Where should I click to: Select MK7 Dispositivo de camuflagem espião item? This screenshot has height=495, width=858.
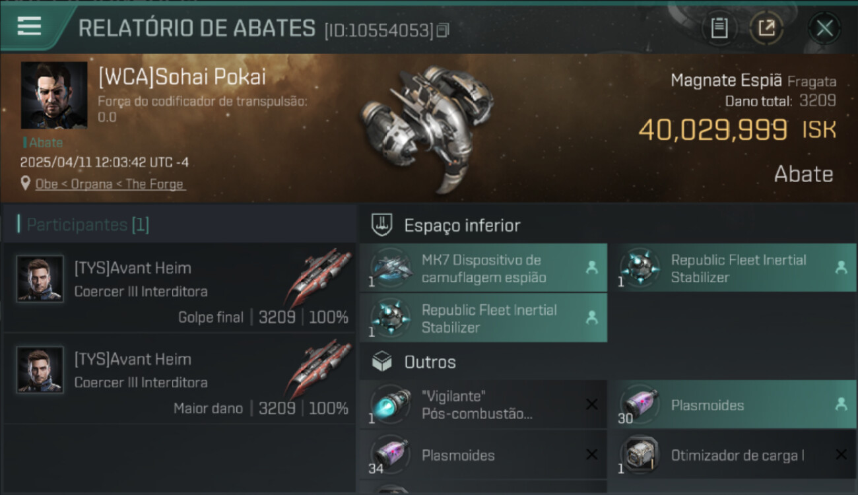[483, 268]
